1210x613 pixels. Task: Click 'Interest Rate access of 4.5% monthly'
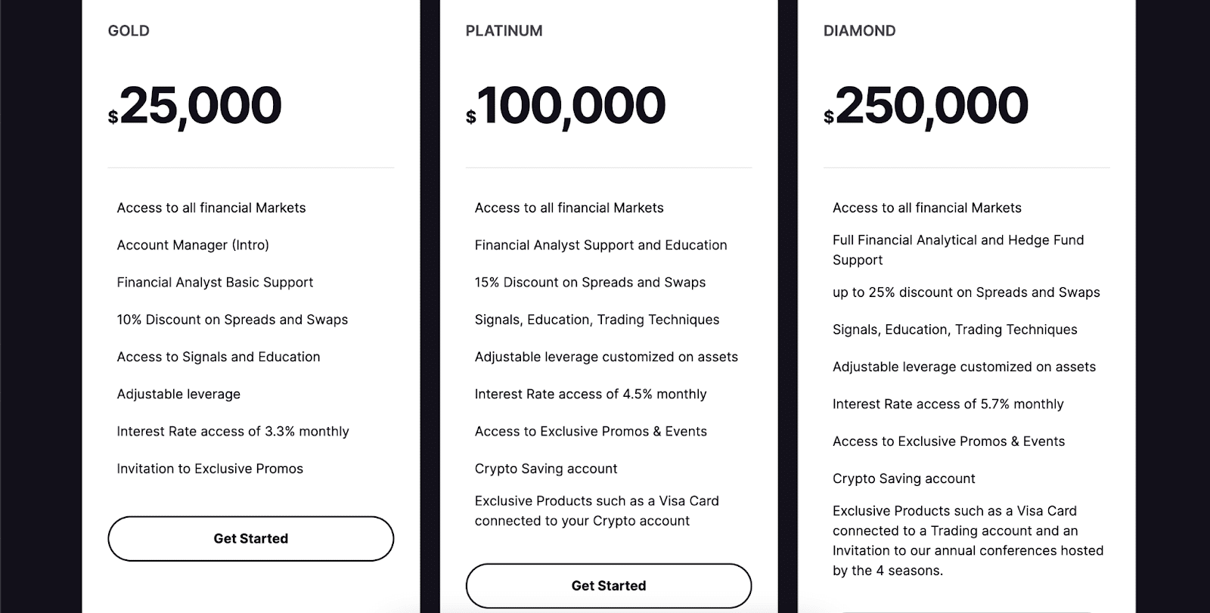(591, 394)
